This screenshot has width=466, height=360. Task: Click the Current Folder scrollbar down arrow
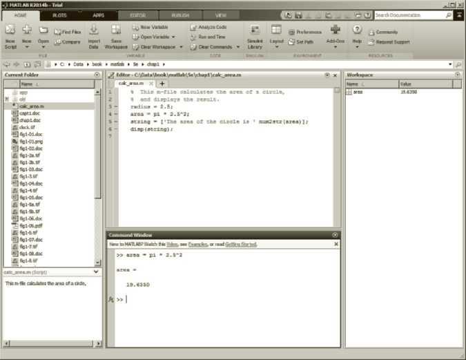coord(97,263)
